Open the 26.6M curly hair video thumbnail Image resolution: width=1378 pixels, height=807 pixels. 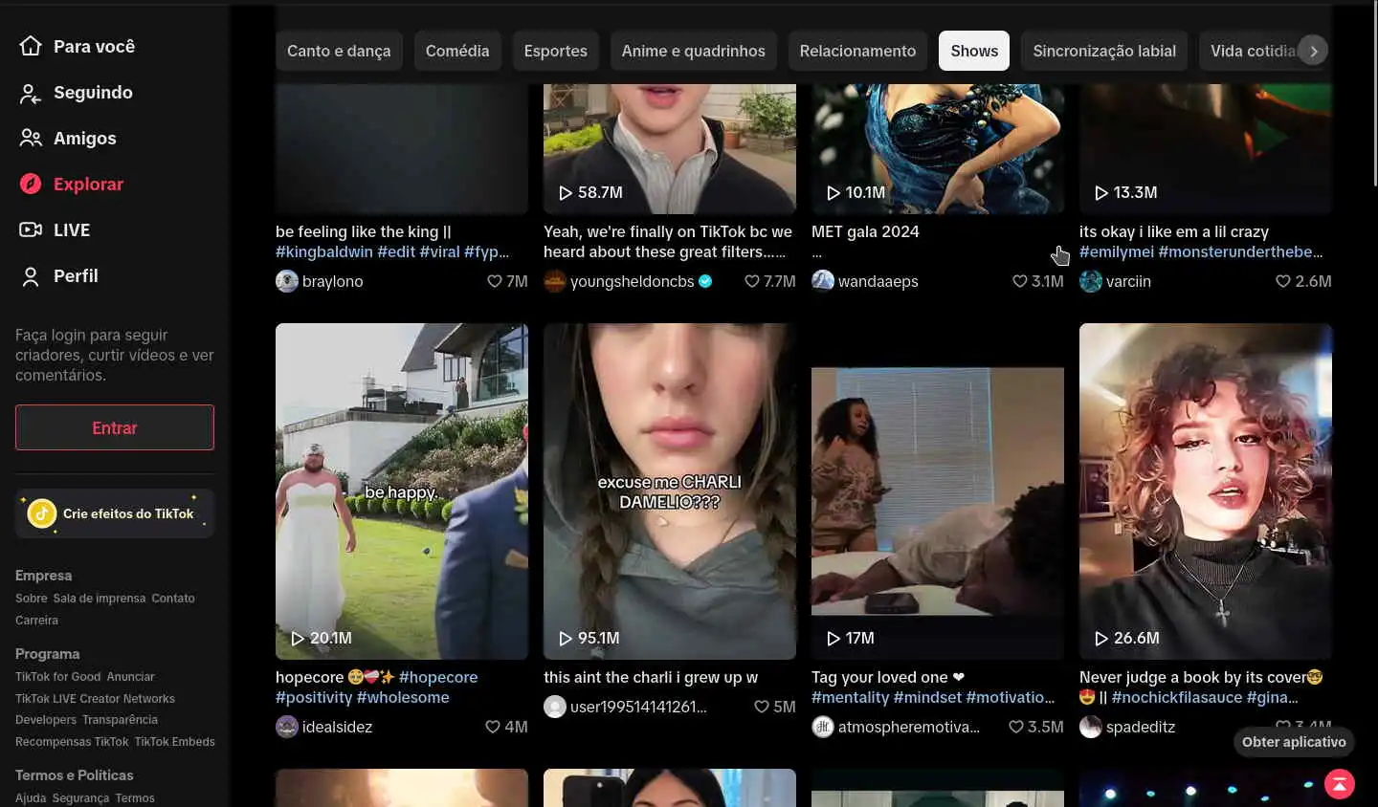pyautogui.click(x=1206, y=491)
